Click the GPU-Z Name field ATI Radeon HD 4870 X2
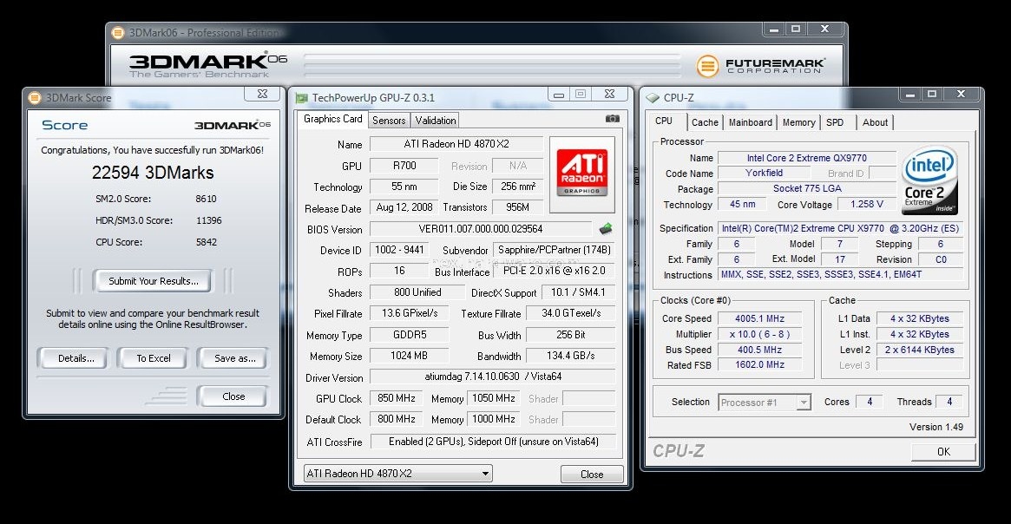Image resolution: width=1011 pixels, height=524 pixels. point(456,144)
